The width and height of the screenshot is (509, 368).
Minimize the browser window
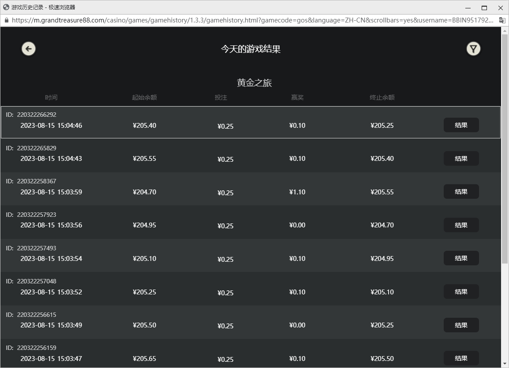click(468, 8)
